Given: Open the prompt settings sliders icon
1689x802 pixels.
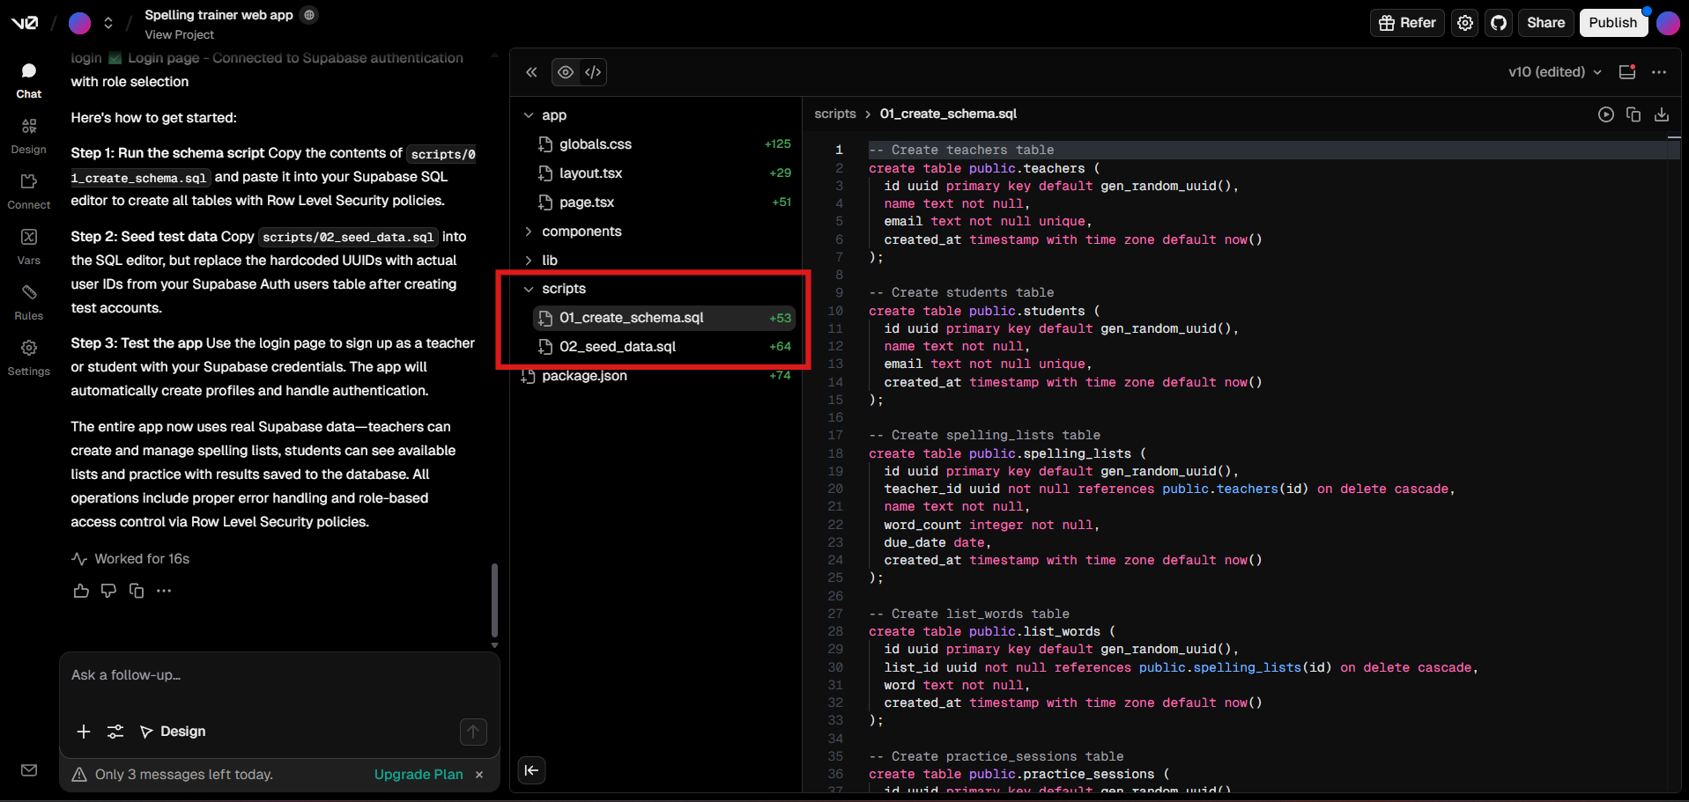Looking at the screenshot, I should (115, 732).
